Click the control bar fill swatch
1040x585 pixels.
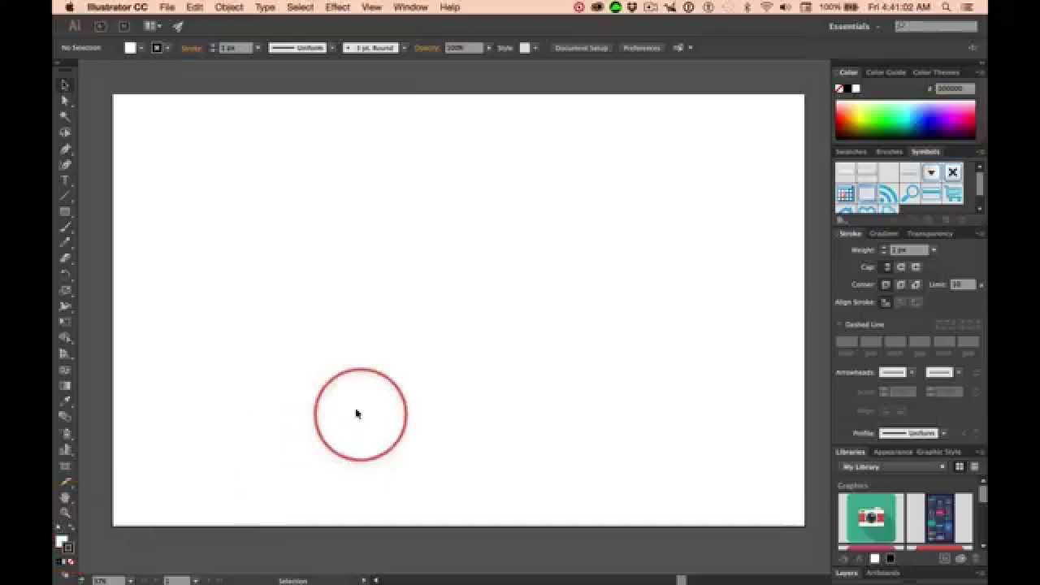pos(130,48)
